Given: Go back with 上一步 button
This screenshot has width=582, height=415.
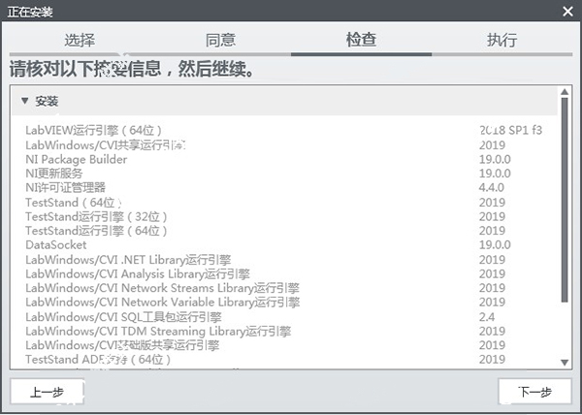Looking at the screenshot, I should tap(47, 392).
